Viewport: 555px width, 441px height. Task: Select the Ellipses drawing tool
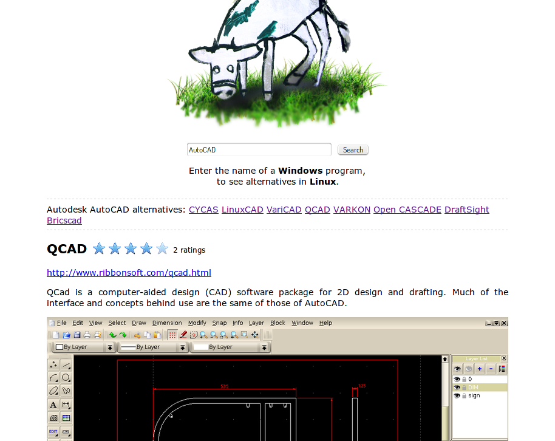point(53,391)
